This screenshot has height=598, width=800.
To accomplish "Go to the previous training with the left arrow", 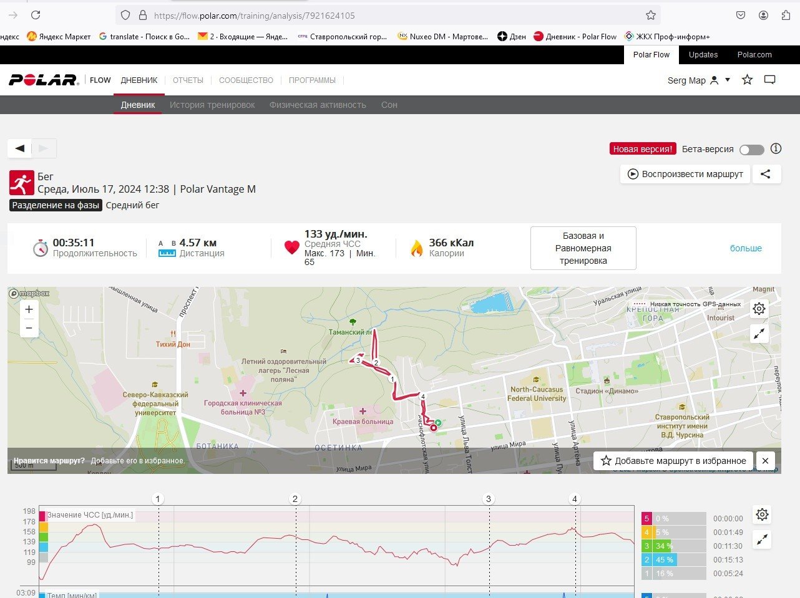I will (x=20, y=148).
